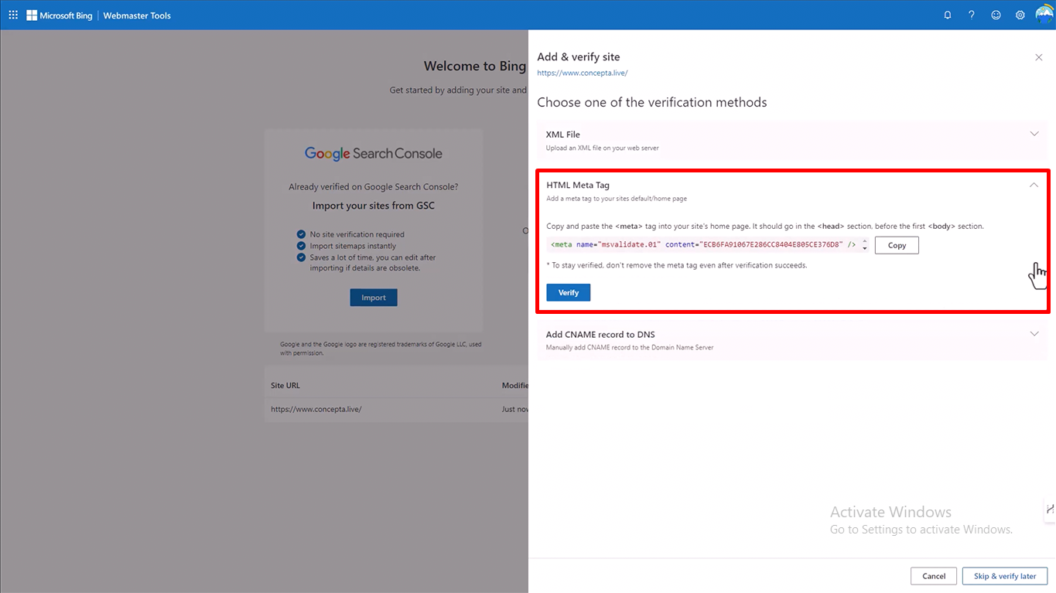The width and height of the screenshot is (1056, 593).
Task: Click the Import button for GSC
Action: click(374, 298)
